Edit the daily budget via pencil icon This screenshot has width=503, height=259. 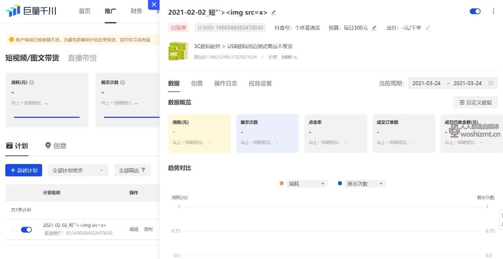click(374, 28)
